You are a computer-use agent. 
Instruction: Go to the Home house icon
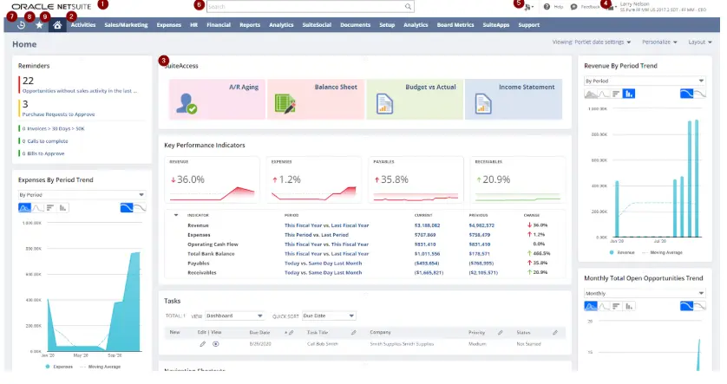[57, 25]
